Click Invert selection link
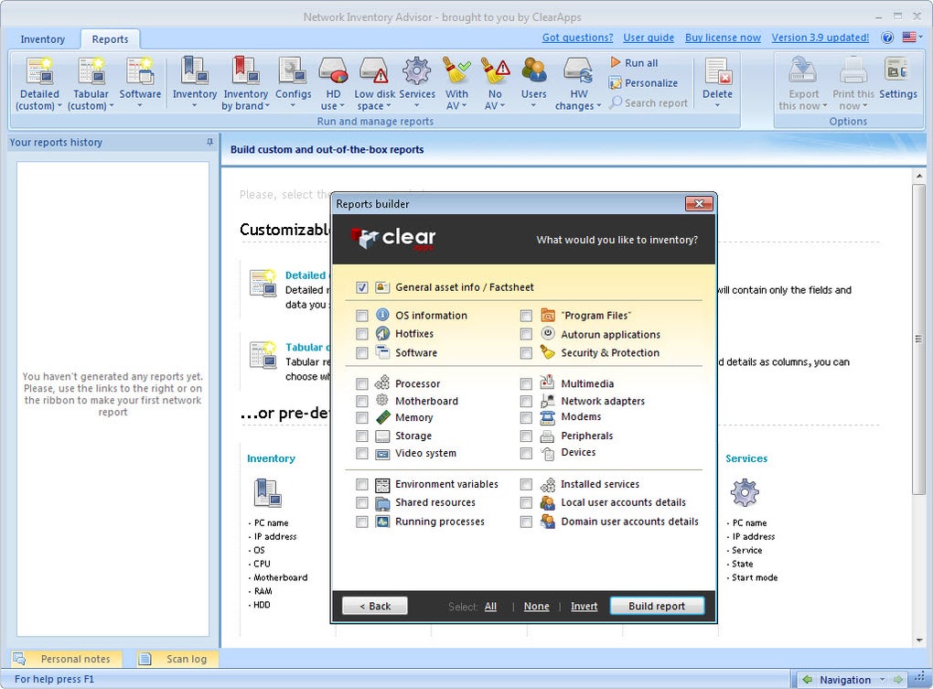933x689 pixels. point(584,607)
